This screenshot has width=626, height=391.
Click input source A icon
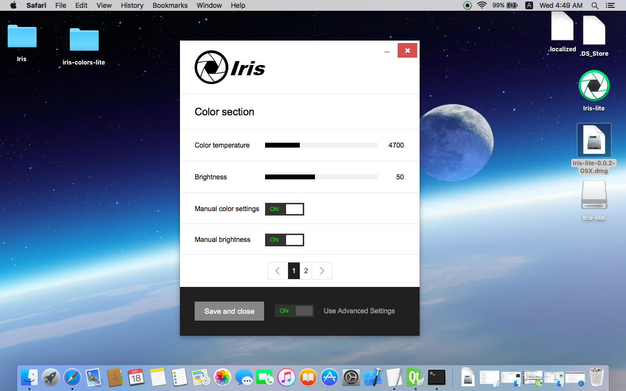[x=529, y=5]
